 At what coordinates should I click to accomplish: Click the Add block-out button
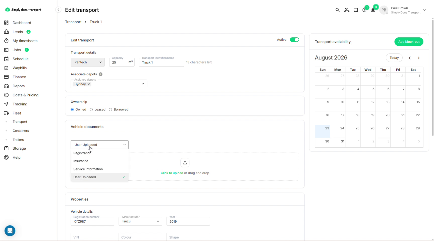(409, 42)
